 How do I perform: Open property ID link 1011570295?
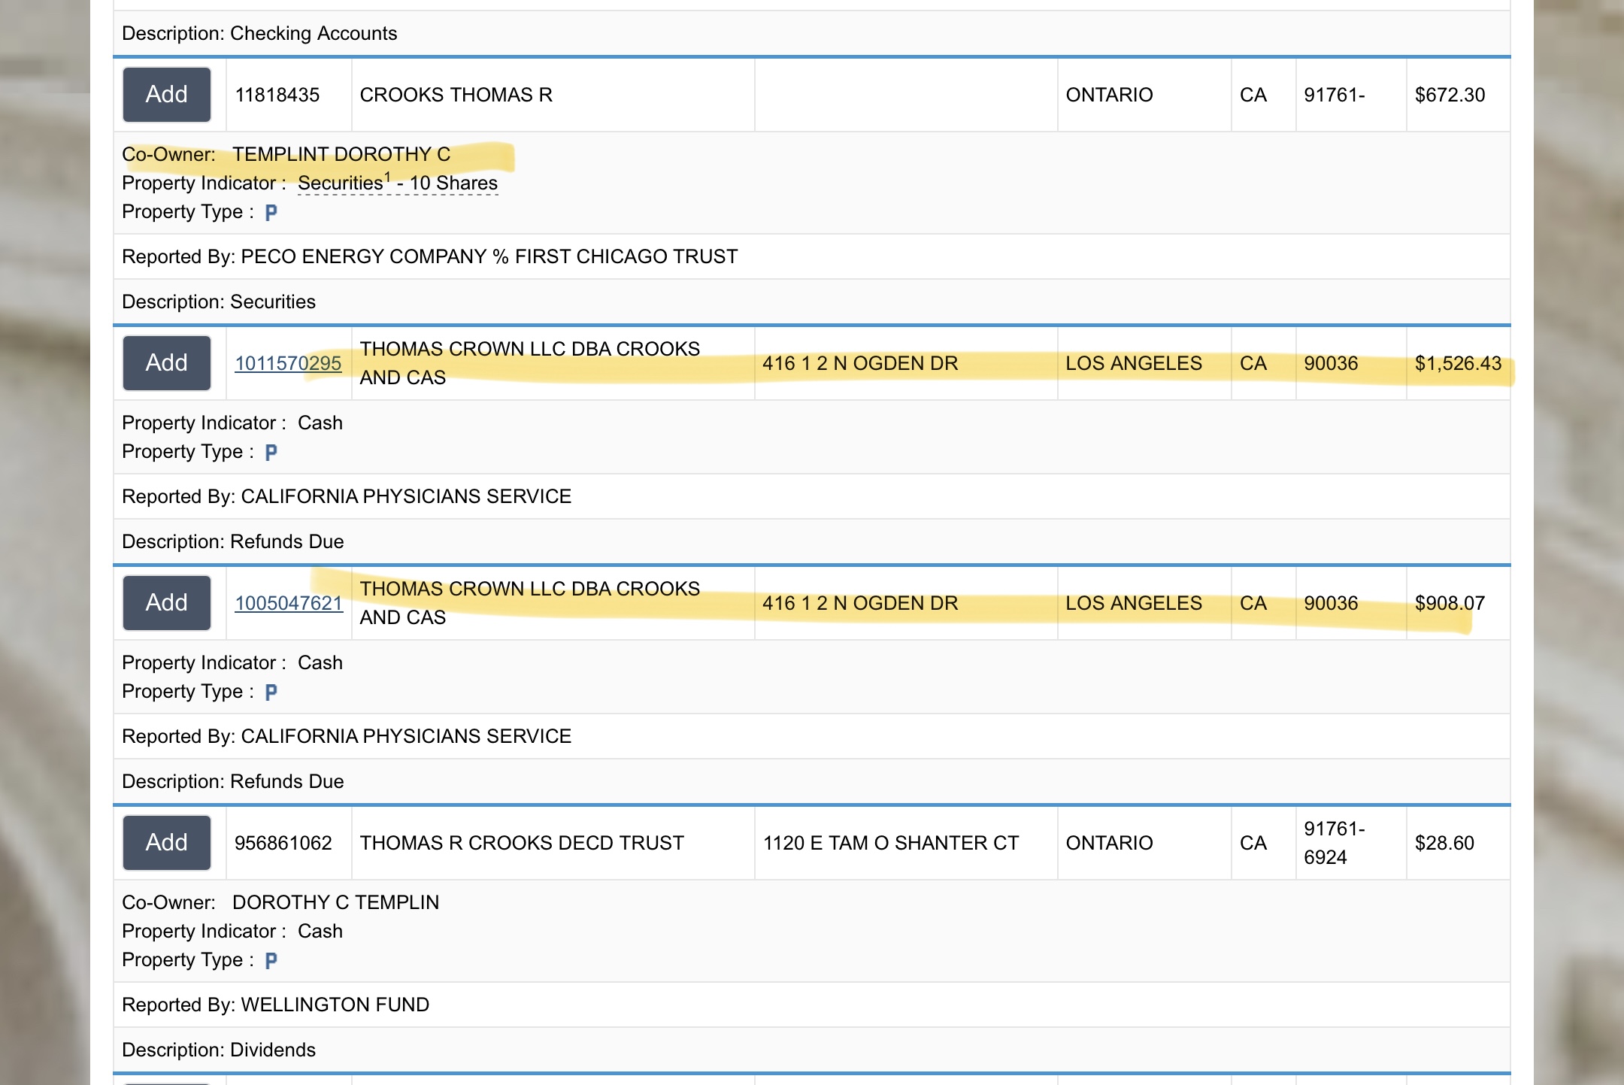pos(288,363)
